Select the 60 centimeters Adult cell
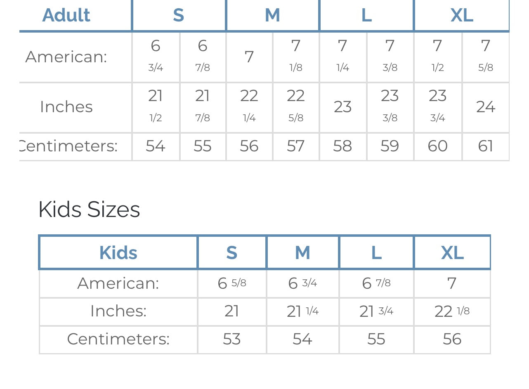 coord(437,146)
